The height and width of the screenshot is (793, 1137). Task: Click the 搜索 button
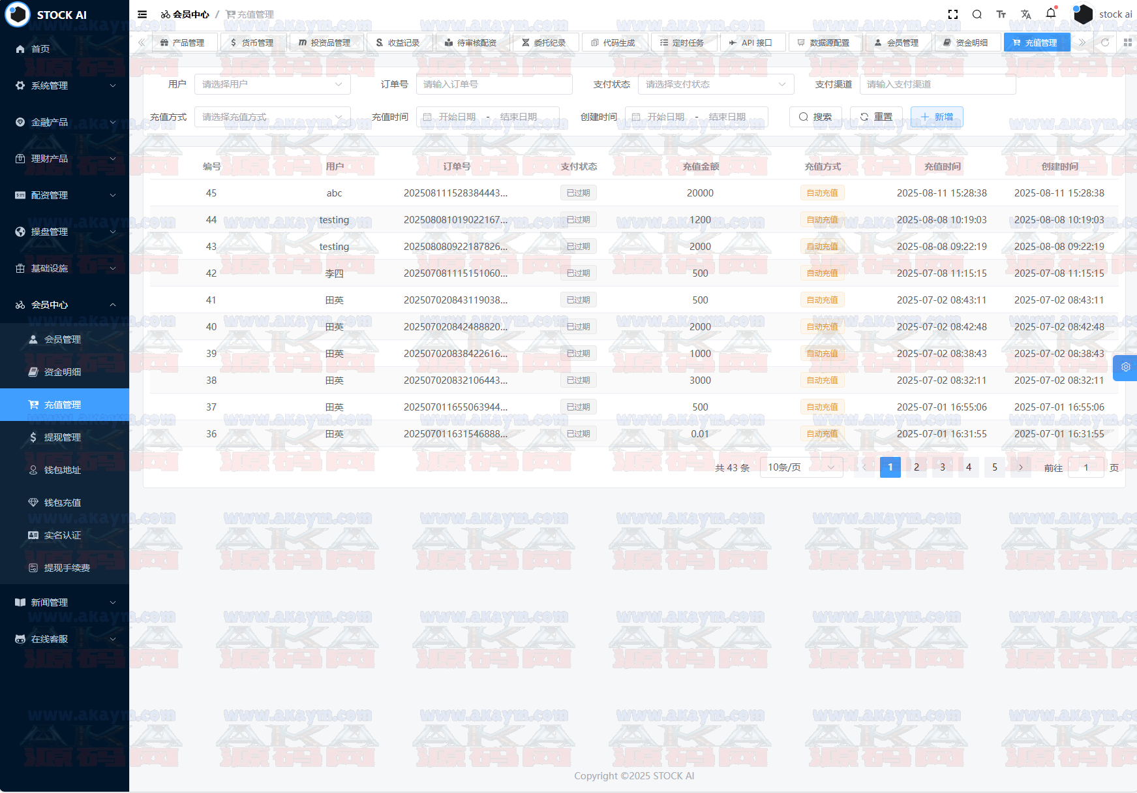click(x=815, y=117)
